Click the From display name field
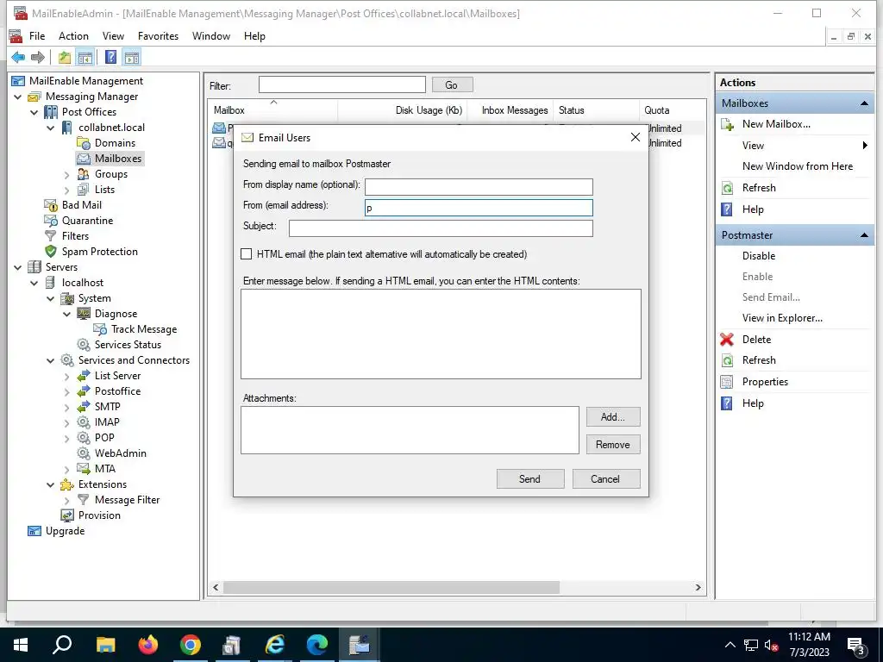Viewport: 883px width, 662px height. tap(479, 187)
